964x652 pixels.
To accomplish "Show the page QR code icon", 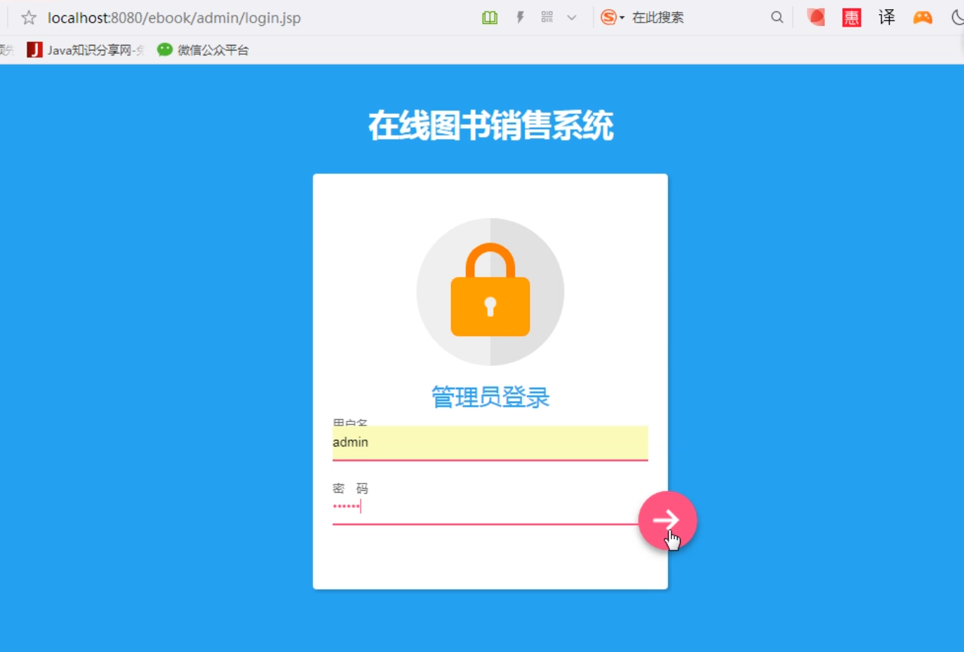I will click(x=547, y=17).
